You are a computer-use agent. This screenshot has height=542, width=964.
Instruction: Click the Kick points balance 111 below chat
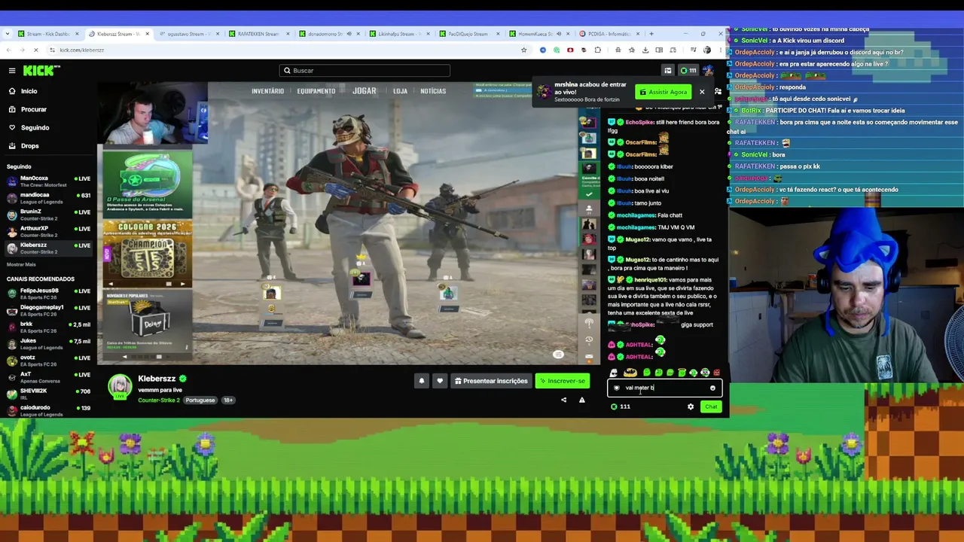point(621,407)
